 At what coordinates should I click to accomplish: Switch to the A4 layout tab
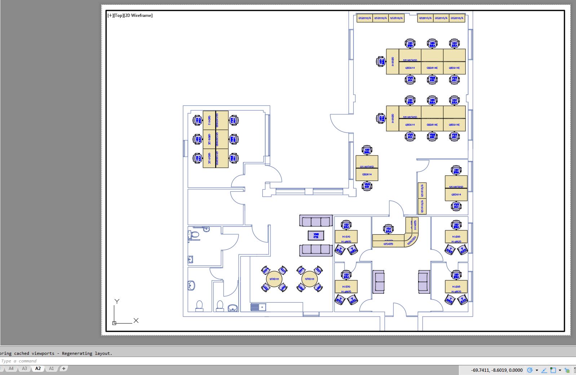pos(11,369)
